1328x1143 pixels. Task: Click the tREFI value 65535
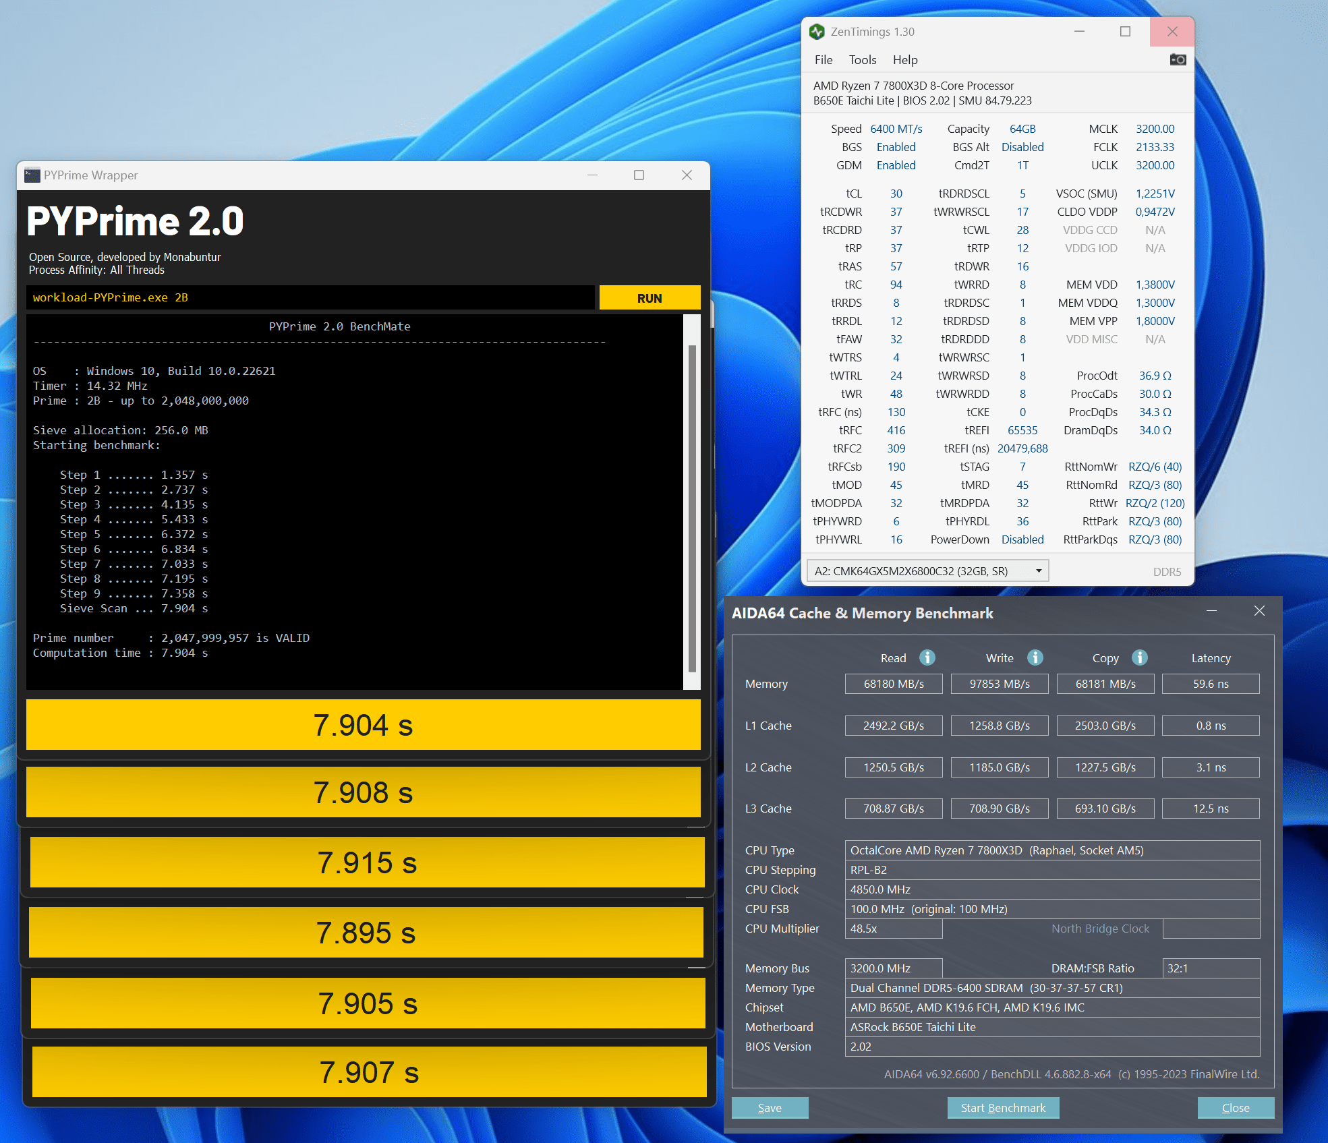tap(1022, 430)
